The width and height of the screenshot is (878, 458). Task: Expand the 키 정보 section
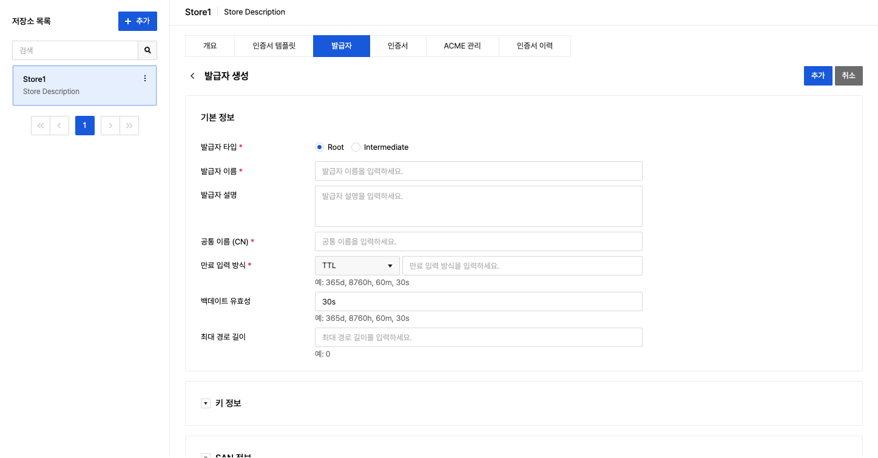pyautogui.click(x=206, y=403)
